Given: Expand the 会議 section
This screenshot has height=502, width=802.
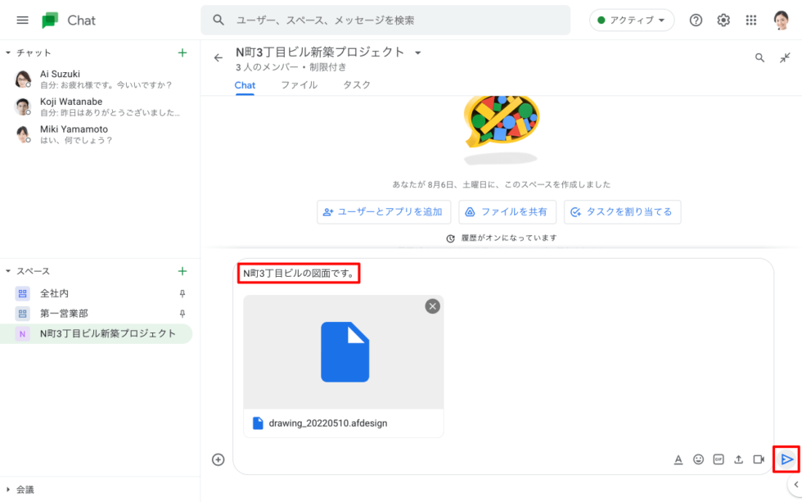Looking at the screenshot, I should coord(8,489).
